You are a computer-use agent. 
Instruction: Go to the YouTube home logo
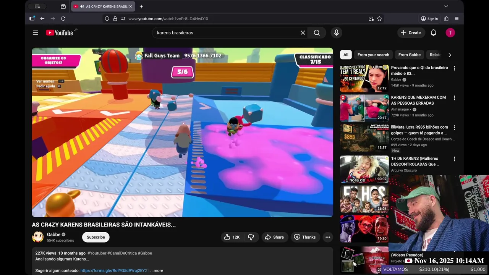59,33
